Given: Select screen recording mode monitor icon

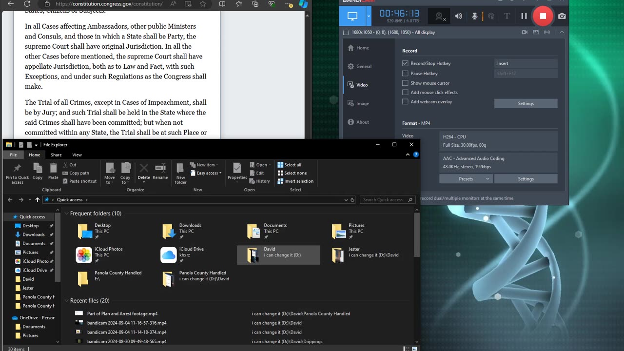Looking at the screenshot, I should [352, 16].
